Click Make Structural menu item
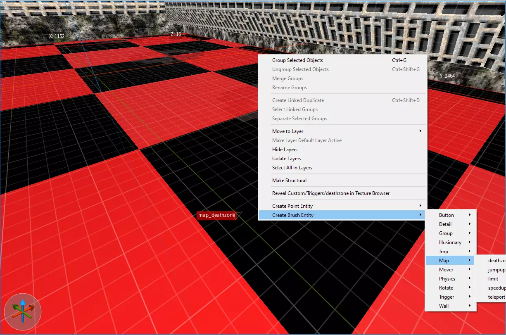Viewport: 506px width, 335px height. click(289, 181)
